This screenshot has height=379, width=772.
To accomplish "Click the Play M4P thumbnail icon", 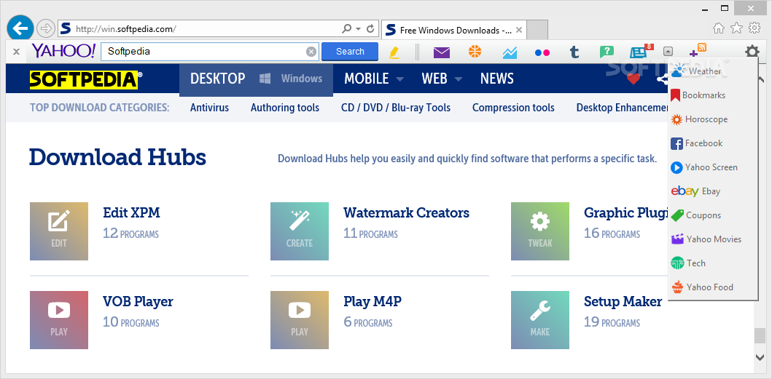I will (300, 320).
